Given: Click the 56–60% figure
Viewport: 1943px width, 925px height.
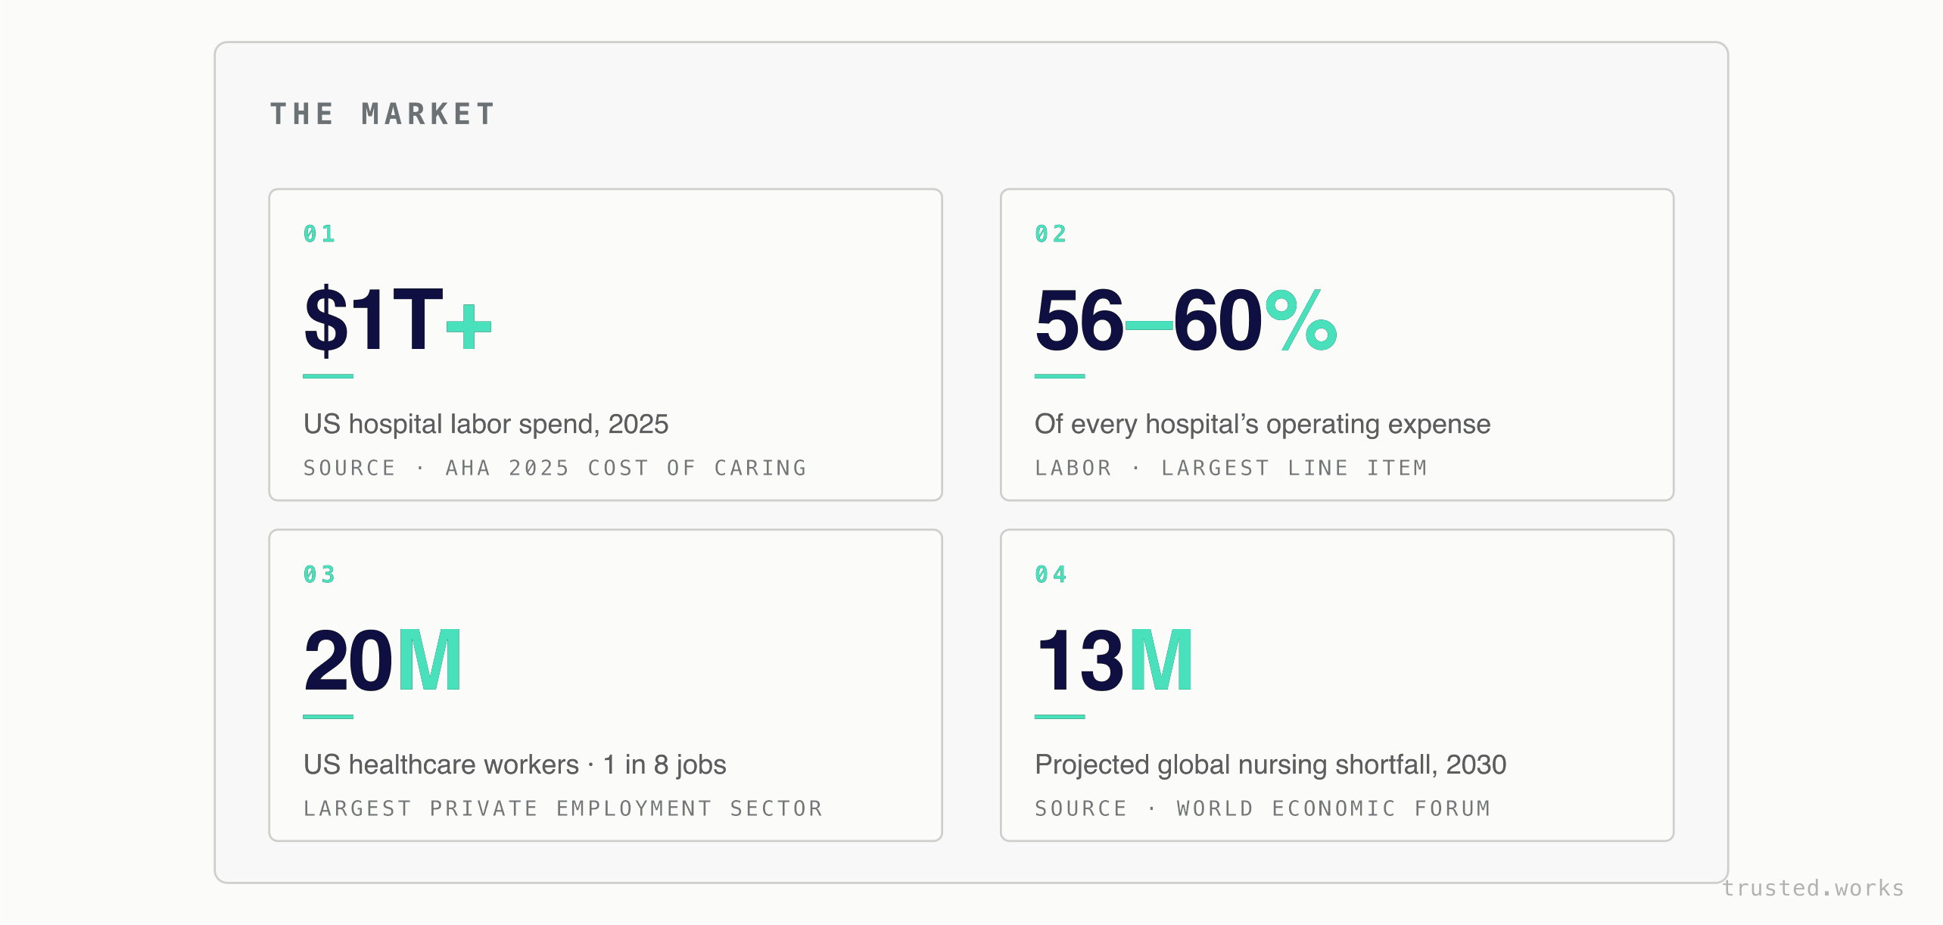Looking at the screenshot, I should point(1186,320).
